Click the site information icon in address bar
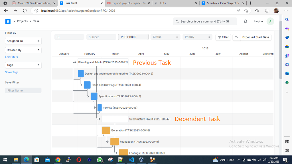 (36, 11)
